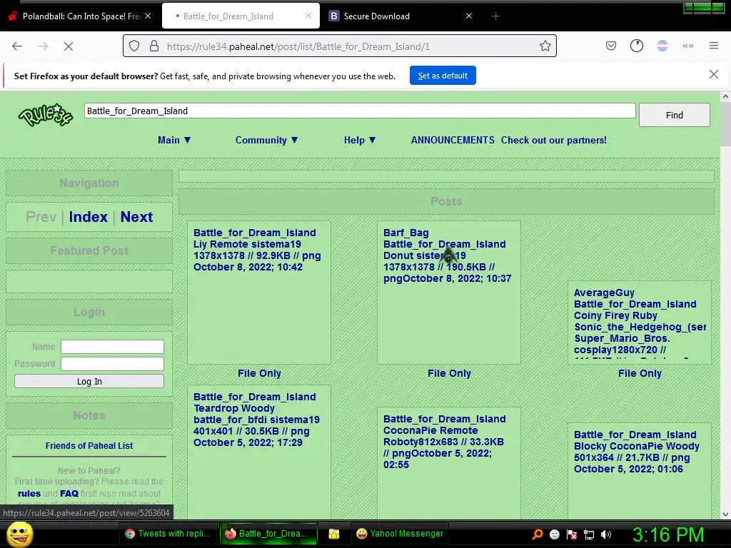Open the Barf_Bag Donut post thumbnail
Viewport: 731px width, 548px height.
tap(449, 293)
